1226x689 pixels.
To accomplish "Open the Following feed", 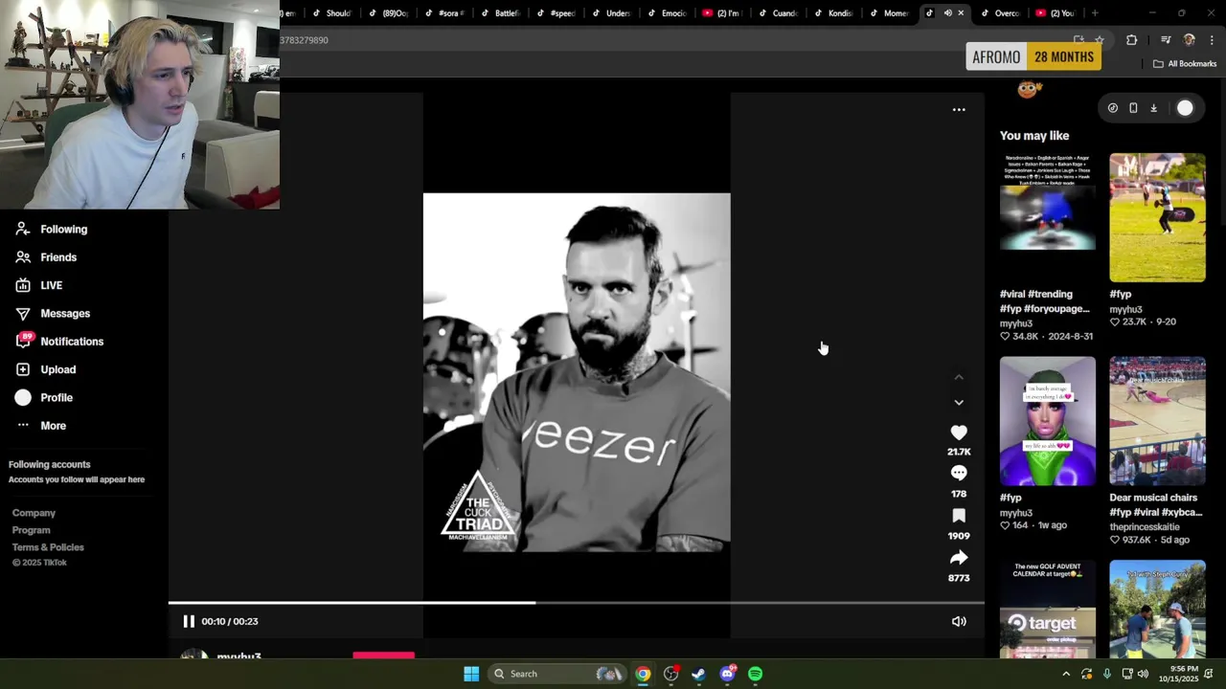I will 63,230.
